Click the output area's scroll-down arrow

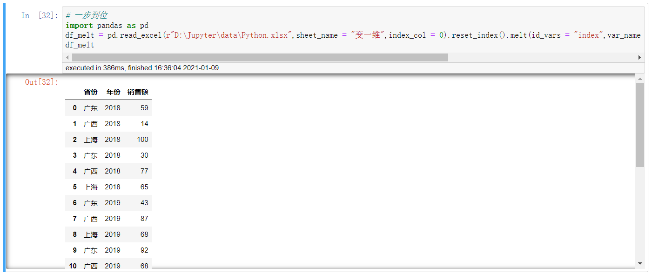click(x=640, y=263)
